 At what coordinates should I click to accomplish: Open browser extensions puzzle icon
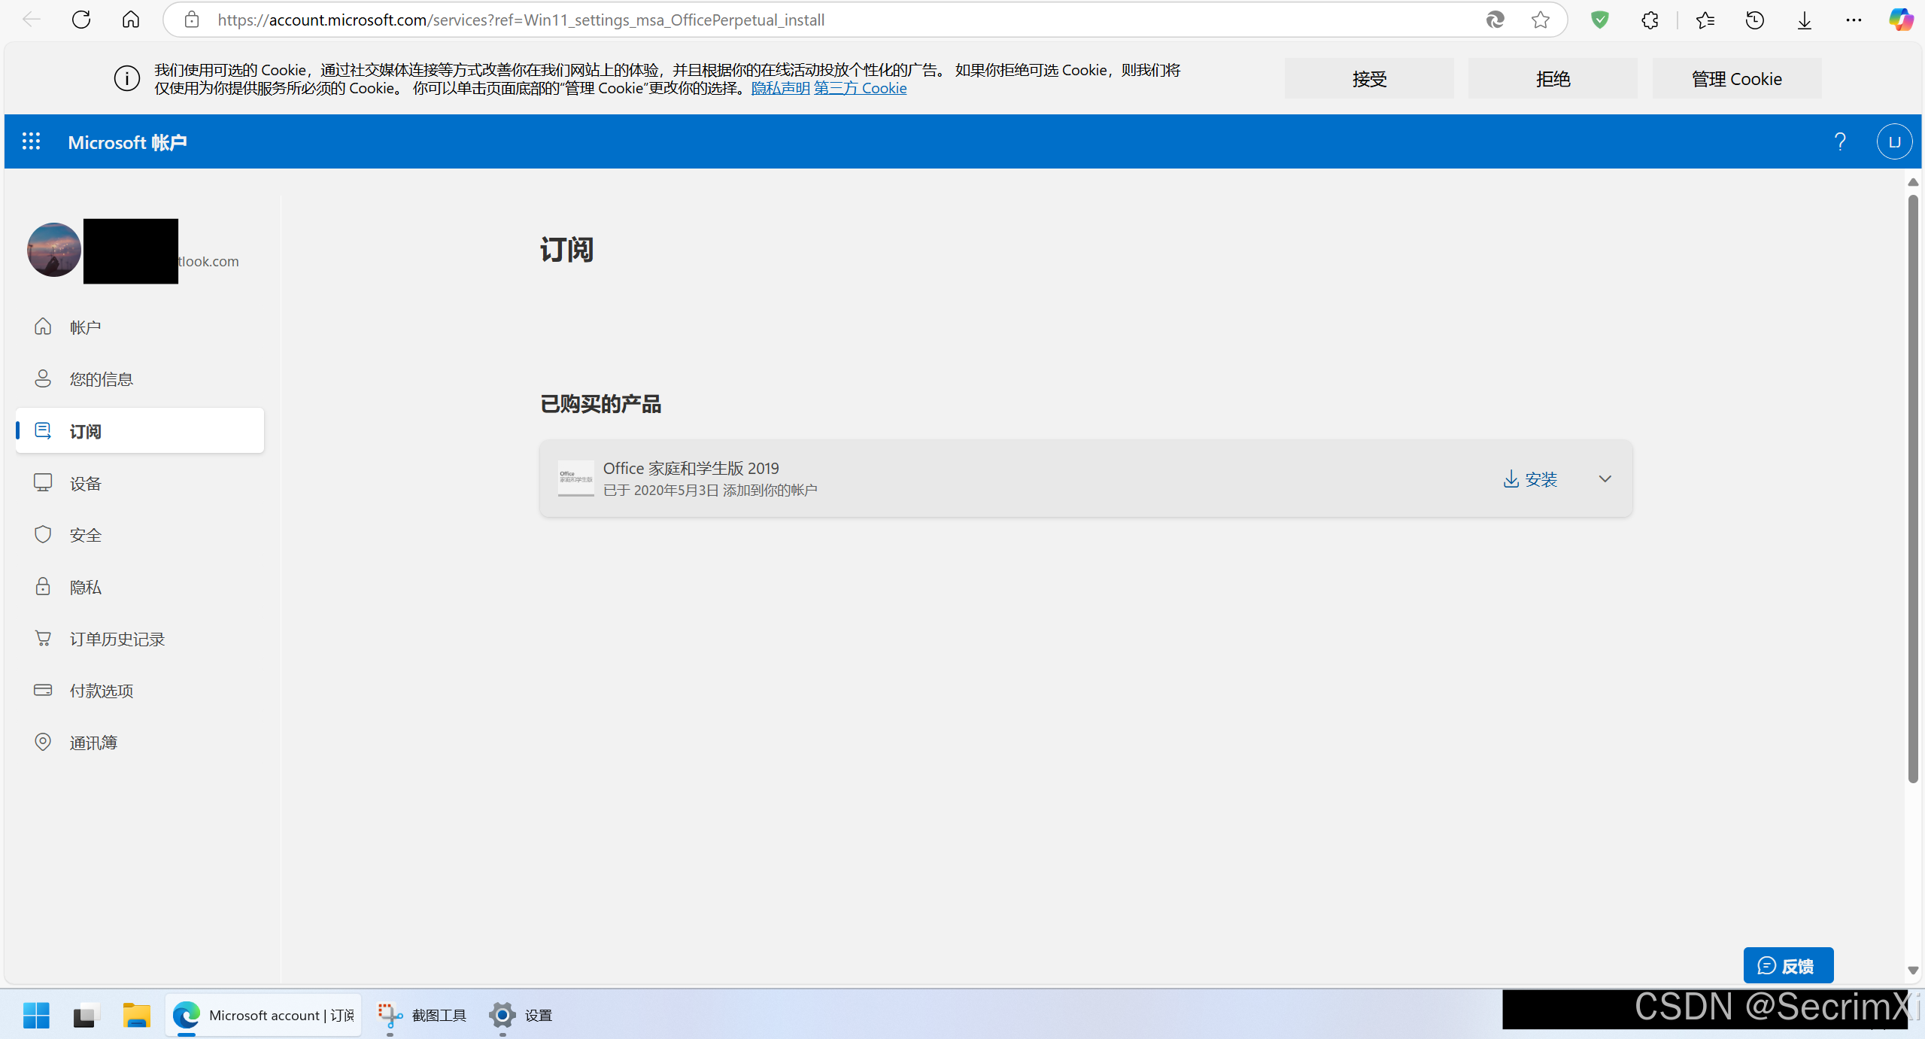click(1650, 20)
